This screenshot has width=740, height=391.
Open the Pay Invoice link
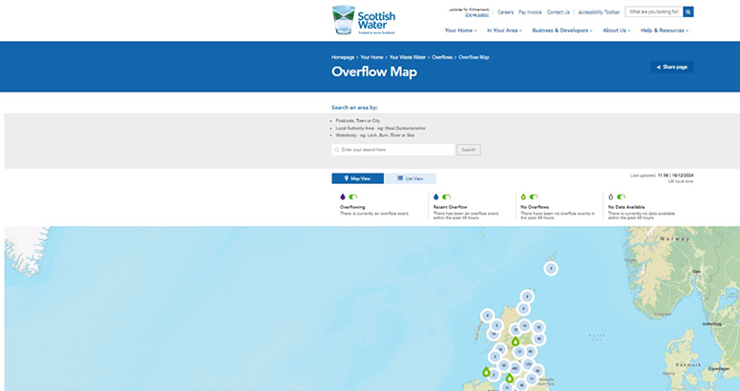pos(529,12)
